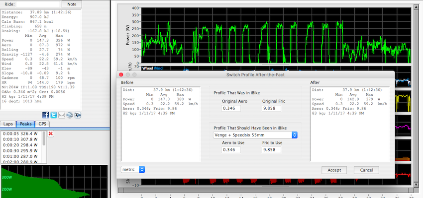Image resolution: width=423 pixels, height=198 pixels.
Task: Switch to the Laps tab
Action: [8, 124]
